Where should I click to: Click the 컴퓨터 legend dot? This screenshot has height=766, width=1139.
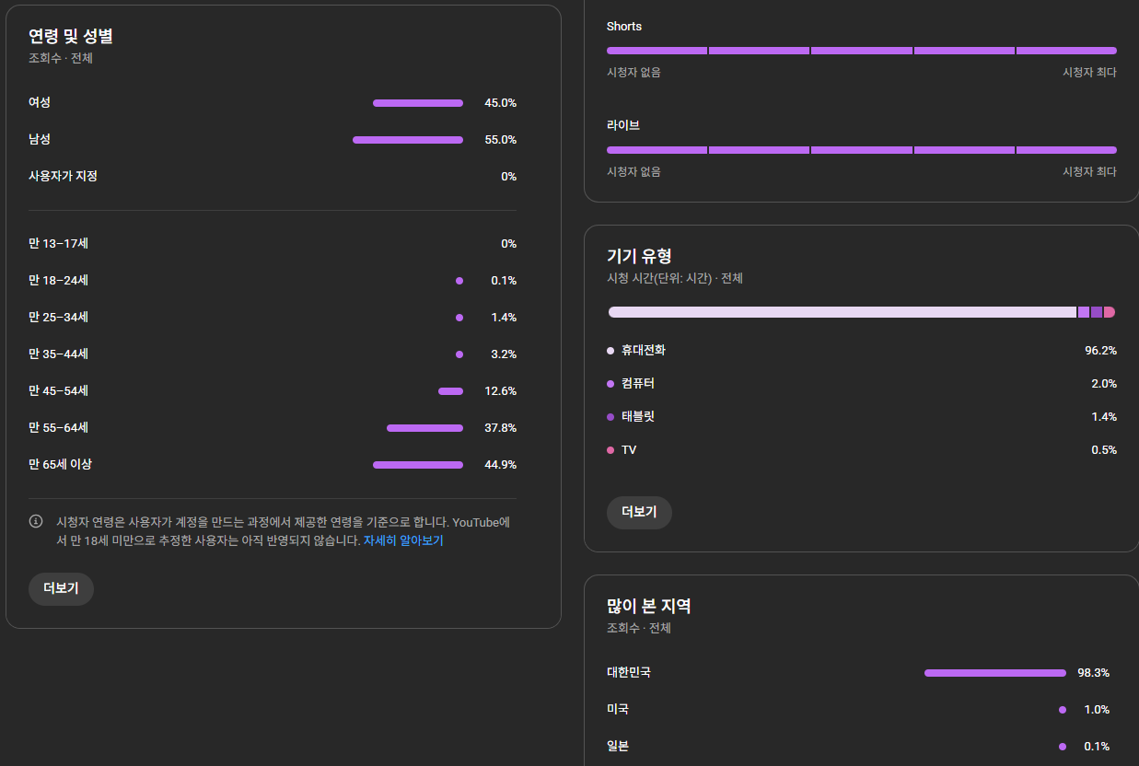[610, 384]
